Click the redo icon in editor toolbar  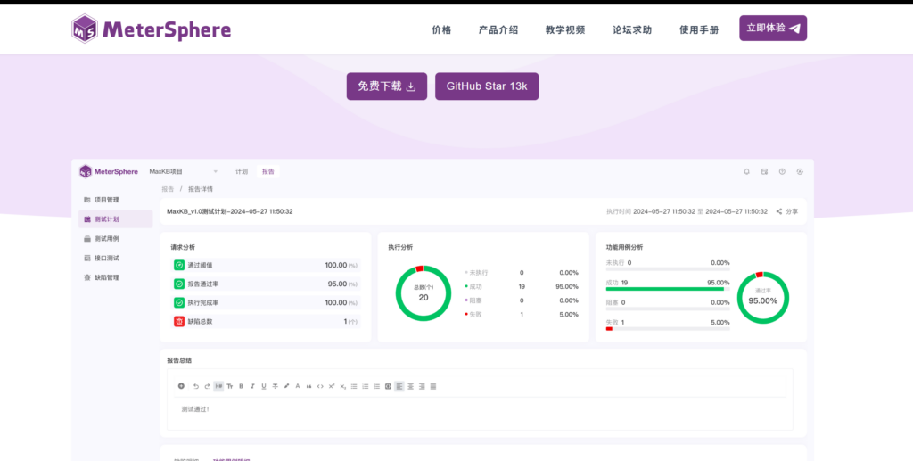coord(207,386)
